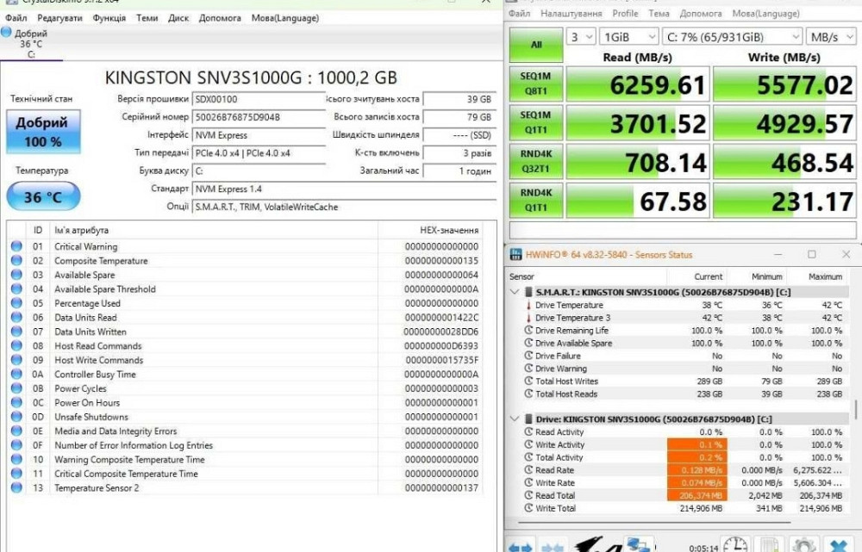Screen dimensions: 862x552
Task: Collapse the S.M.A.R.T. KINGSTON sensor group
Action: click(x=515, y=292)
